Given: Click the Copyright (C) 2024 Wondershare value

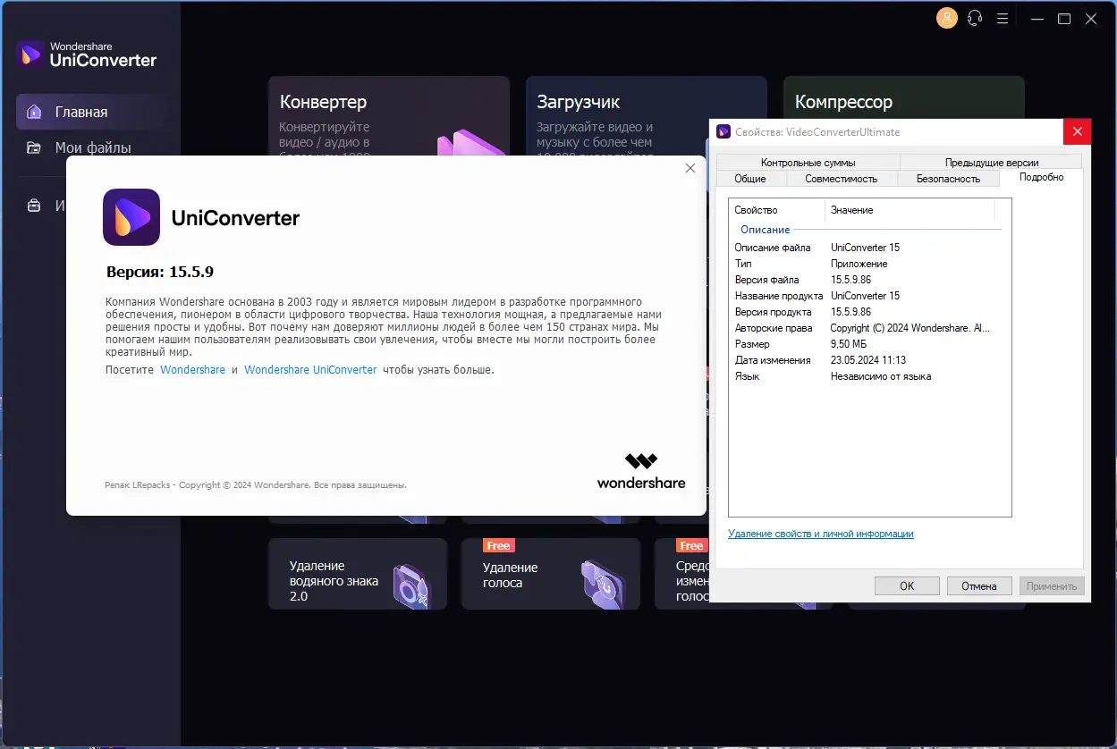Looking at the screenshot, I should [910, 328].
